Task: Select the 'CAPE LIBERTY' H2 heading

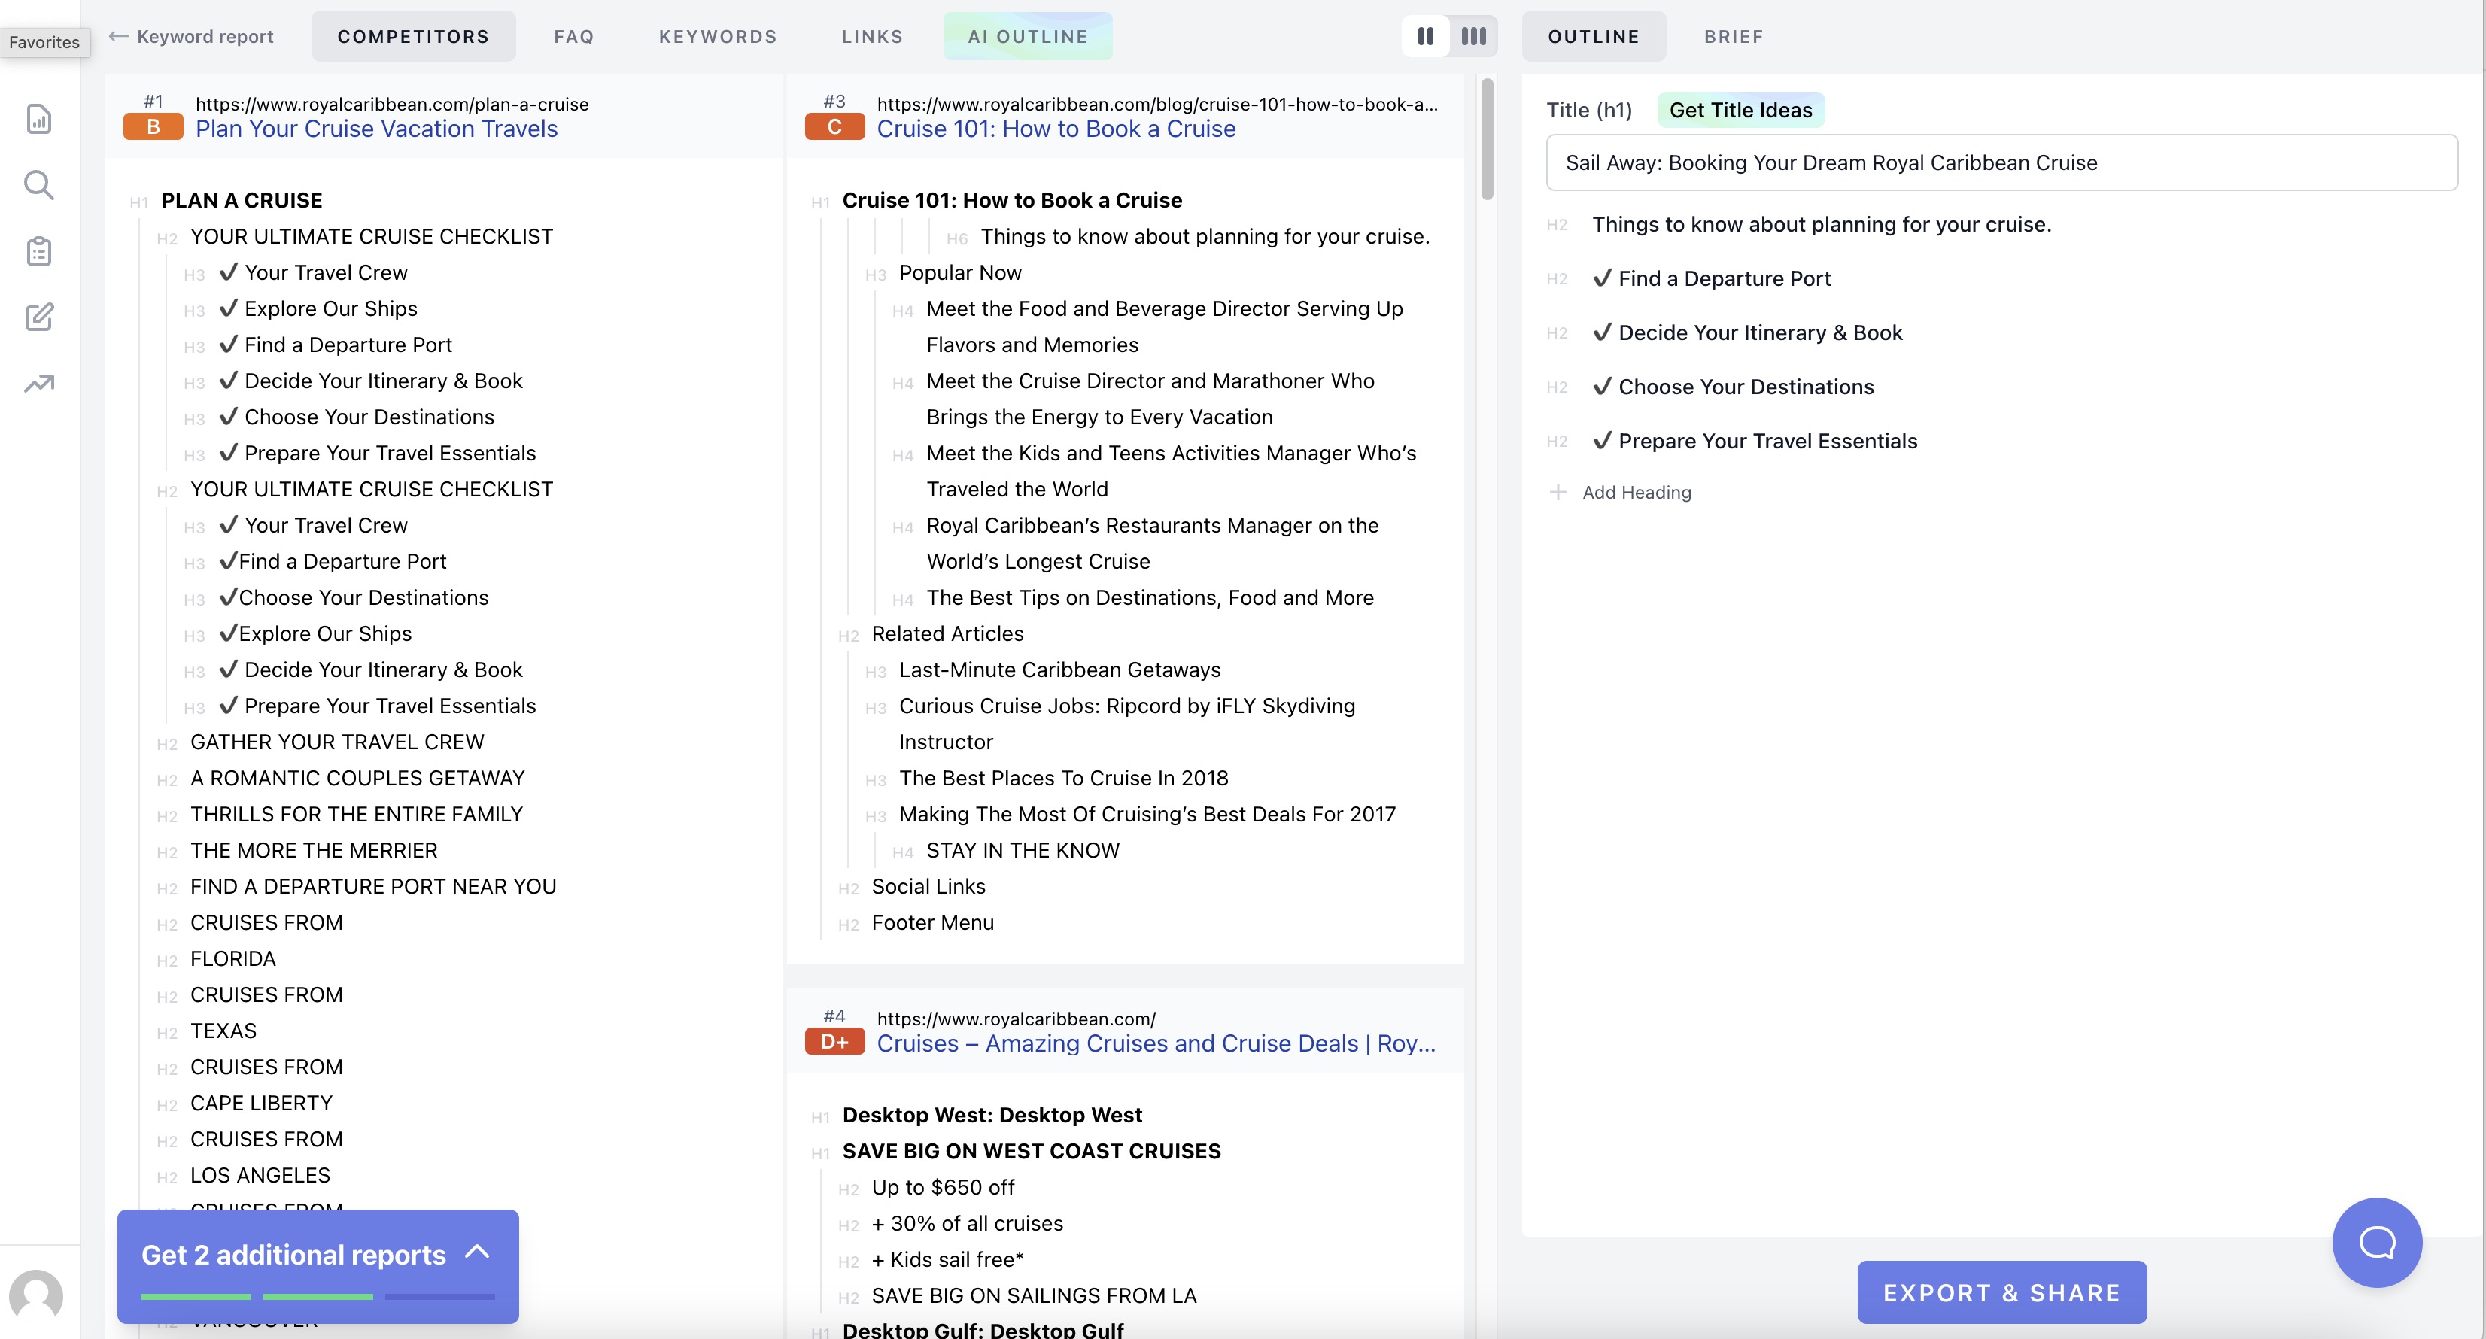Action: click(260, 1104)
